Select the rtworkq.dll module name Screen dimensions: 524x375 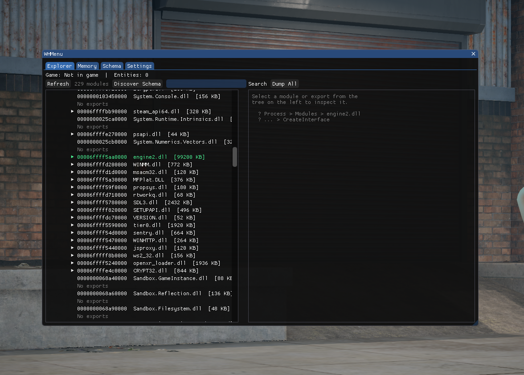point(150,195)
